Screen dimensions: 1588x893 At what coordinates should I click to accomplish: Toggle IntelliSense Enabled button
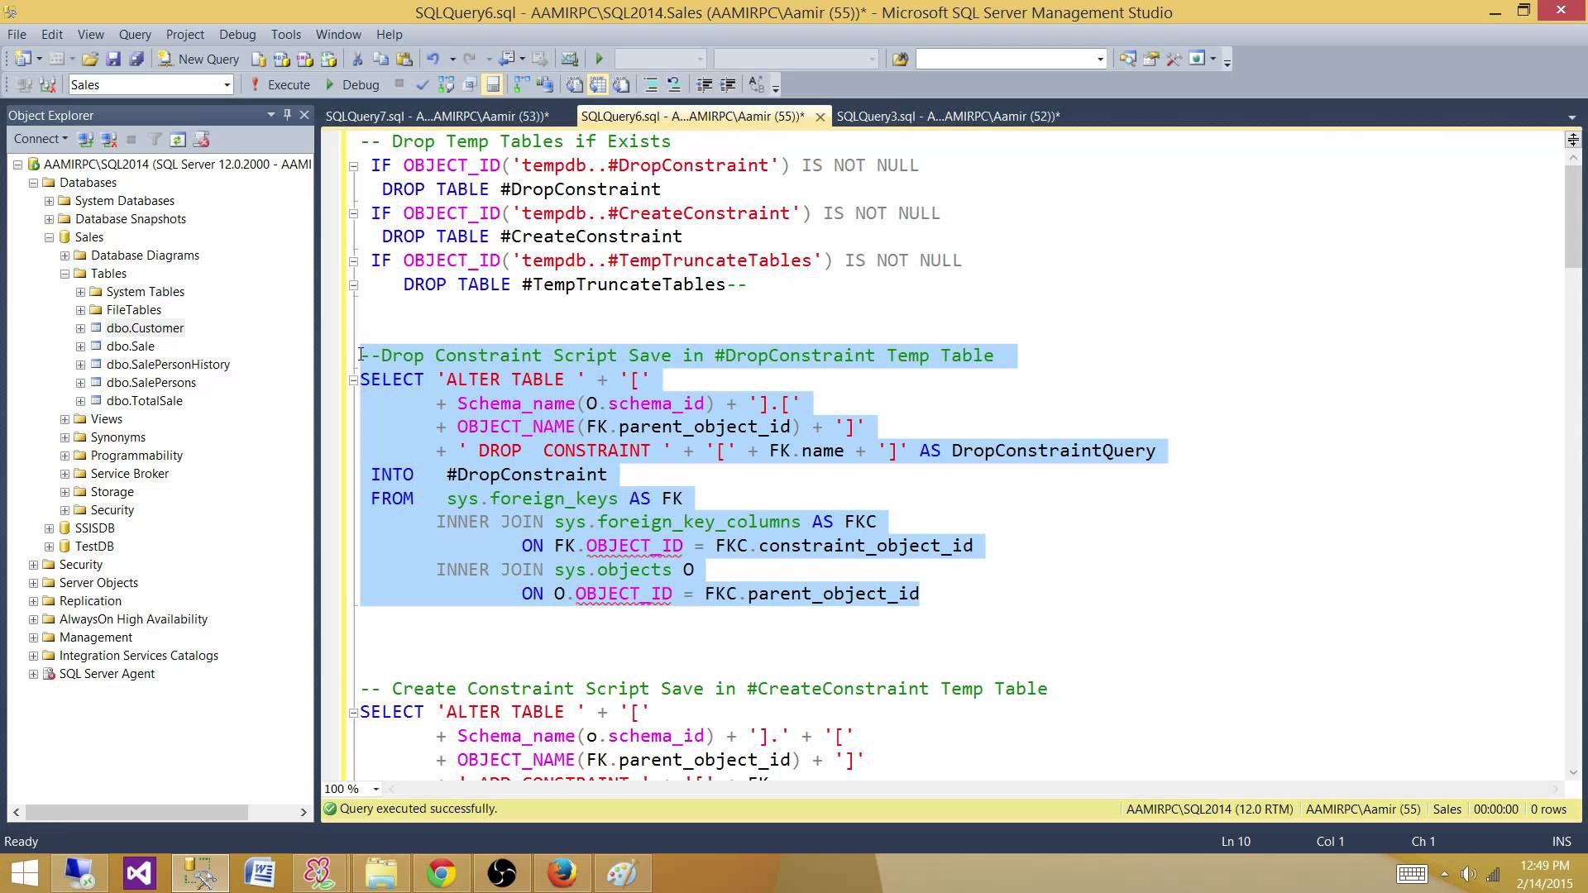tap(492, 84)
